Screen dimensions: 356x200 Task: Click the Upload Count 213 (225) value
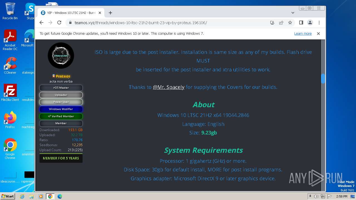(x=75, y=150)
